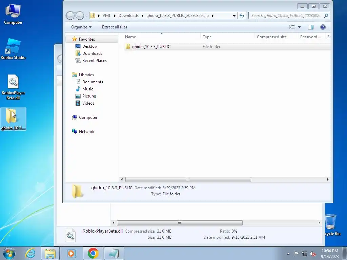Click the VM1 breadcrumb in the address bar
The width and height of the screenshot is (347, 260).
(x=106, y=16)
